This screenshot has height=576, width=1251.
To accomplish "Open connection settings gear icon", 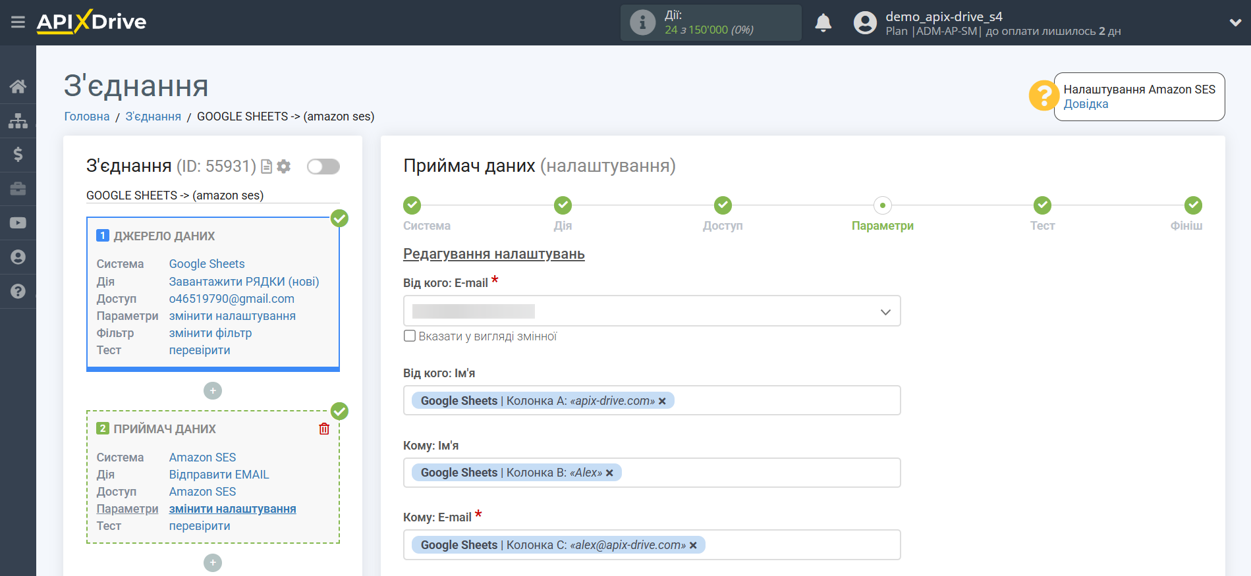I will coord(284,167).
